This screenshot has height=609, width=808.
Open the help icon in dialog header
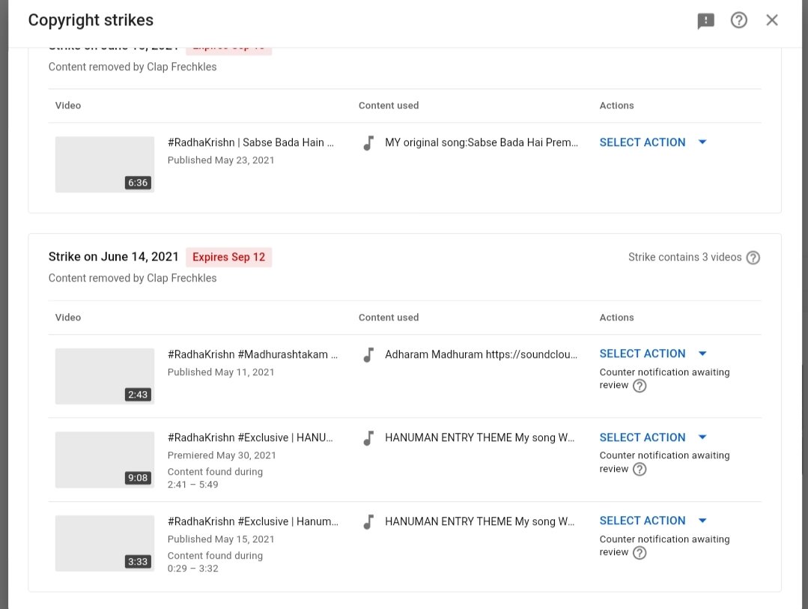[x=739, y=20]
